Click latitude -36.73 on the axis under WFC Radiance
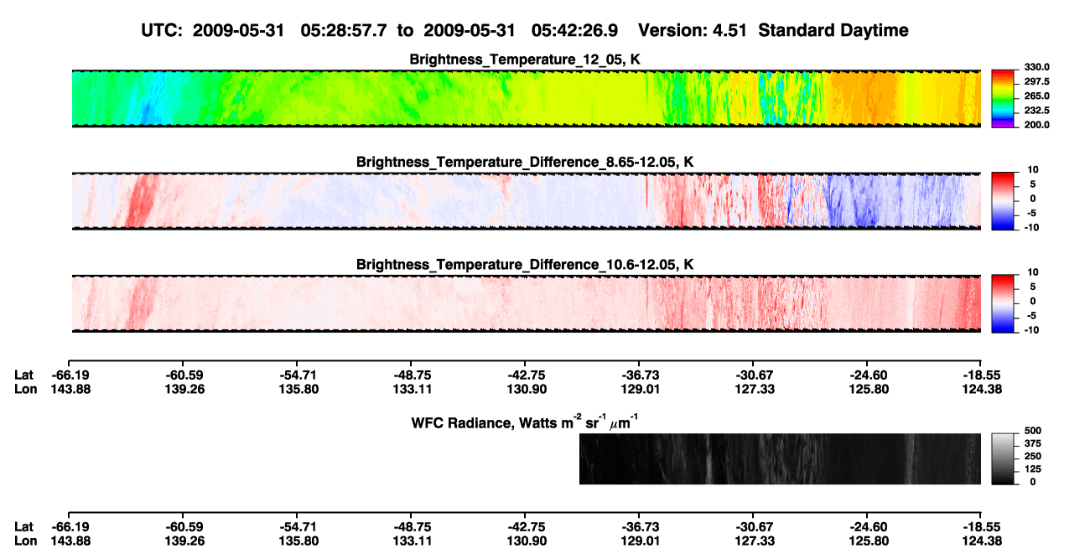The image size is (1090, 559). 640,526
